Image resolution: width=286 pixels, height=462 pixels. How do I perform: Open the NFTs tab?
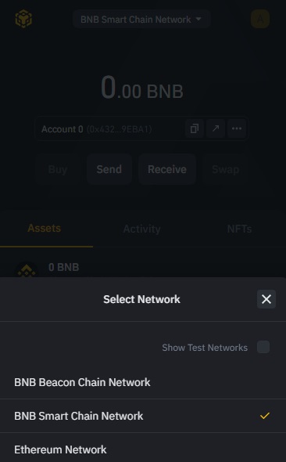click(x=239, y=229)
